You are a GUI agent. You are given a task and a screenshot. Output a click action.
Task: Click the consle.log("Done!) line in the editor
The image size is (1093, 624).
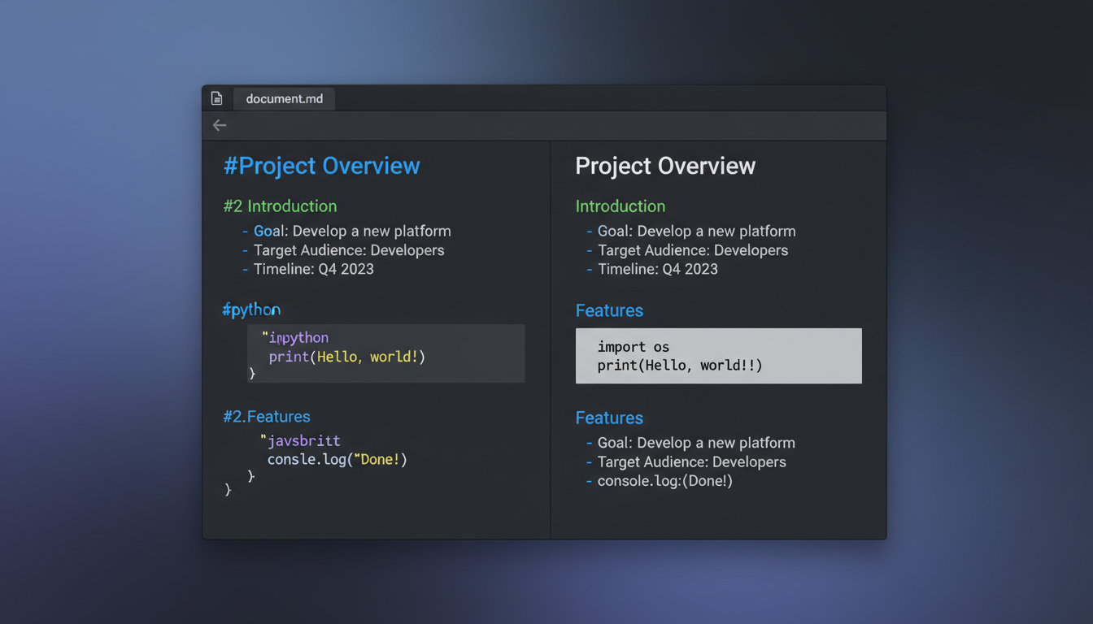(337, 459)
